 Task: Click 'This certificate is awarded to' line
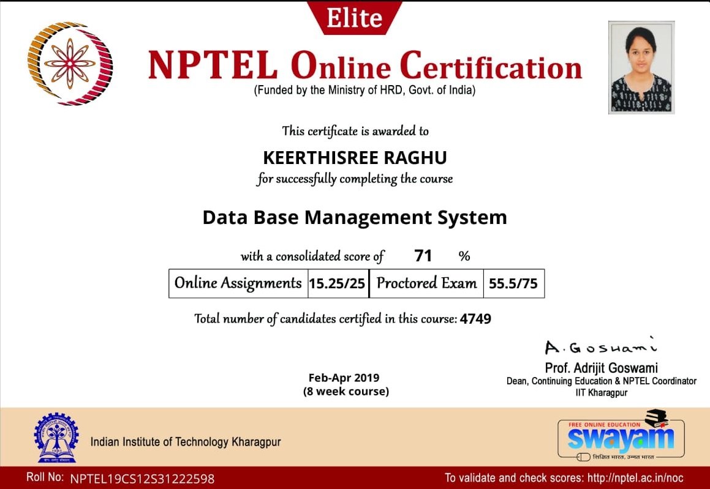(355, 131)
